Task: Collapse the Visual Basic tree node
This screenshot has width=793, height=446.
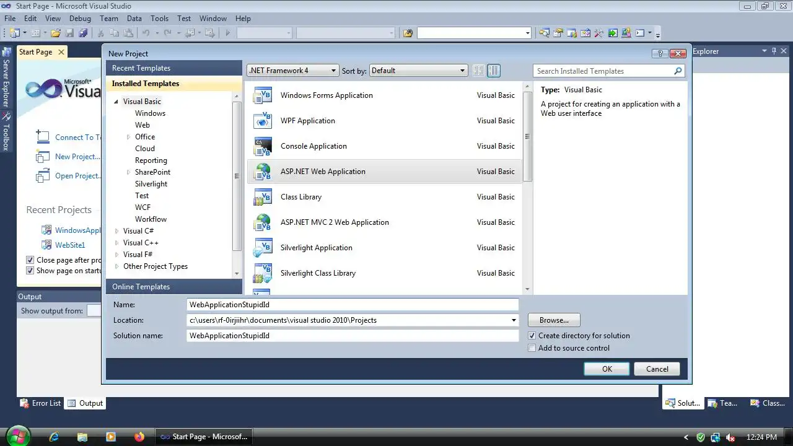Action: click(116, 102)
